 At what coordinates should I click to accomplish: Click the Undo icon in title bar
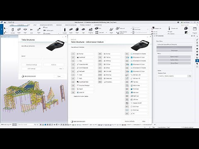click(9, 22)
